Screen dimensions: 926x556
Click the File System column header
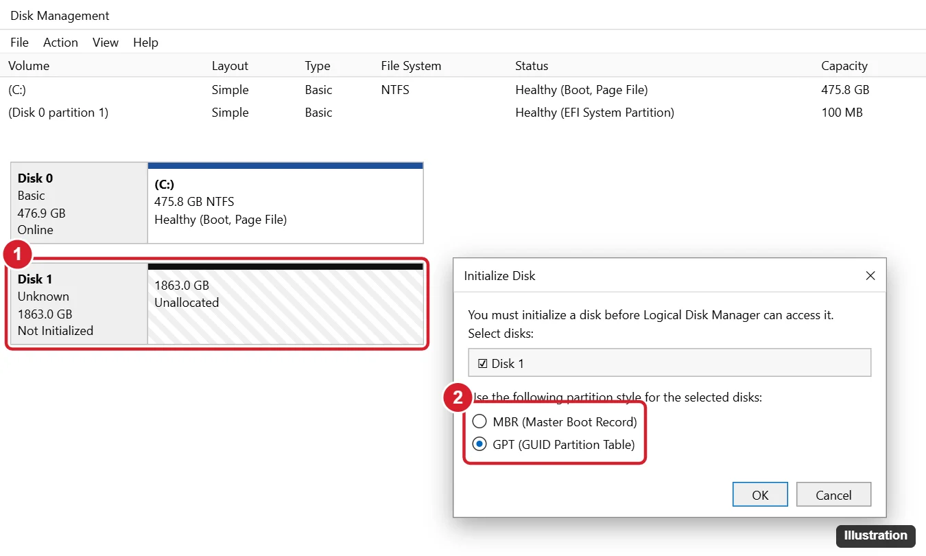411,66
